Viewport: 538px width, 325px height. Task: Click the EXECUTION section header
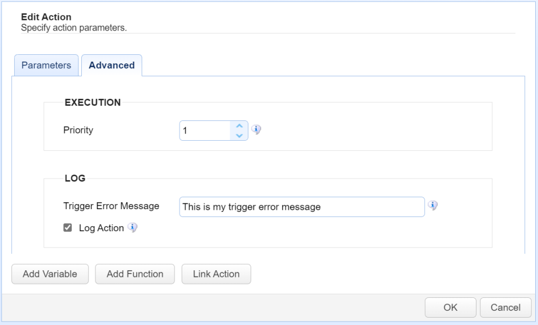tap(93, 102)
